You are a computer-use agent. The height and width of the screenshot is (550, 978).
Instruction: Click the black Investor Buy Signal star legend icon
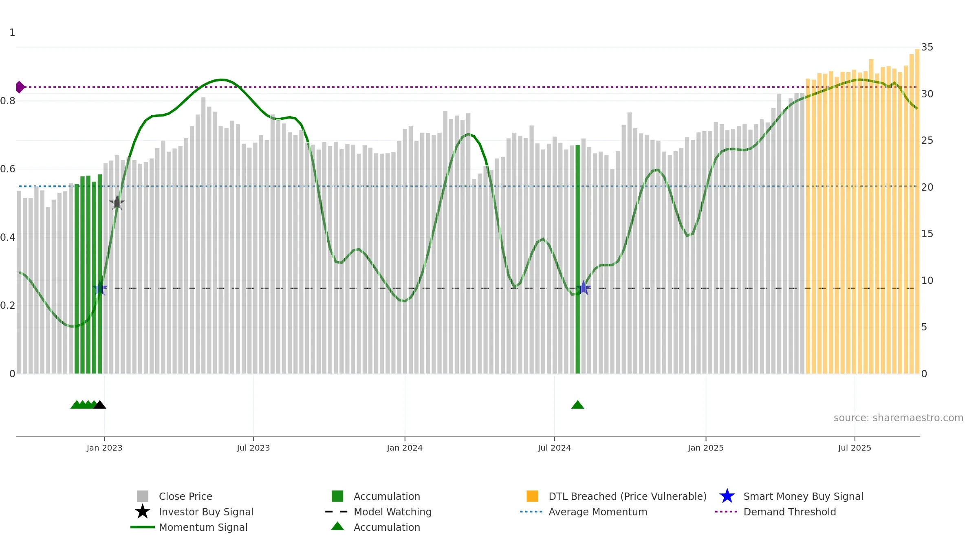coord(143,511)
